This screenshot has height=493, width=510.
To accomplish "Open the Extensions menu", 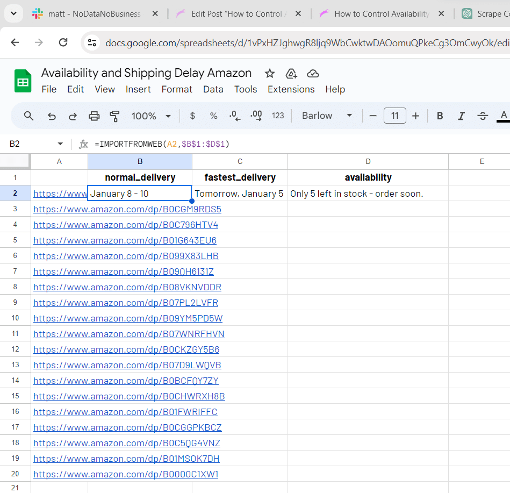I will coord(291,89).
